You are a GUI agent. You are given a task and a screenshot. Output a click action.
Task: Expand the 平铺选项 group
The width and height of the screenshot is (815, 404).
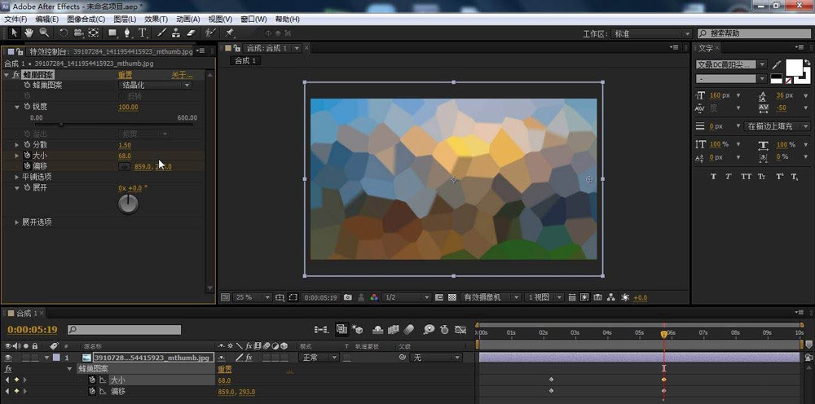[x=16, y=177]
